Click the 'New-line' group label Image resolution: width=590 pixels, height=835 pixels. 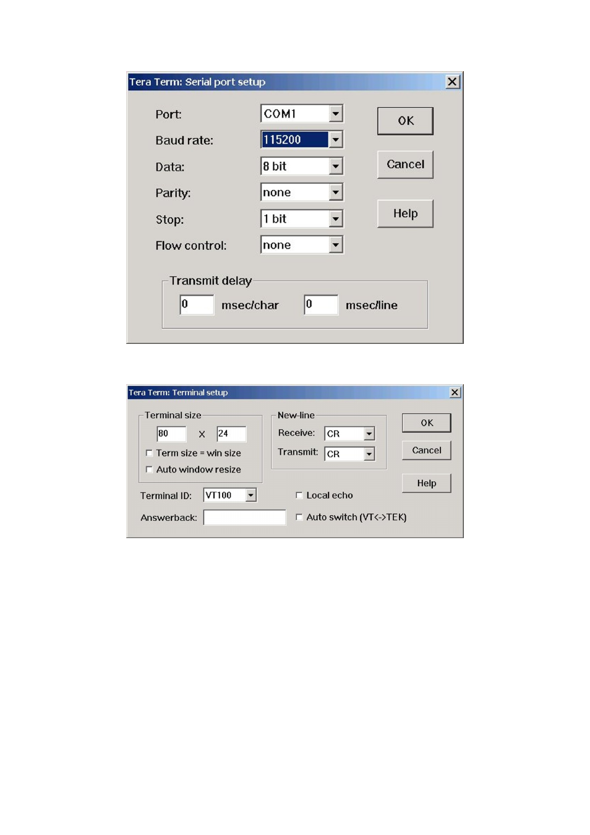pyautogui.click(x=296, y=415)
